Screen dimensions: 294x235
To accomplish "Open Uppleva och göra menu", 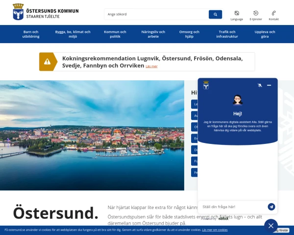I will [x=265, y=34].
